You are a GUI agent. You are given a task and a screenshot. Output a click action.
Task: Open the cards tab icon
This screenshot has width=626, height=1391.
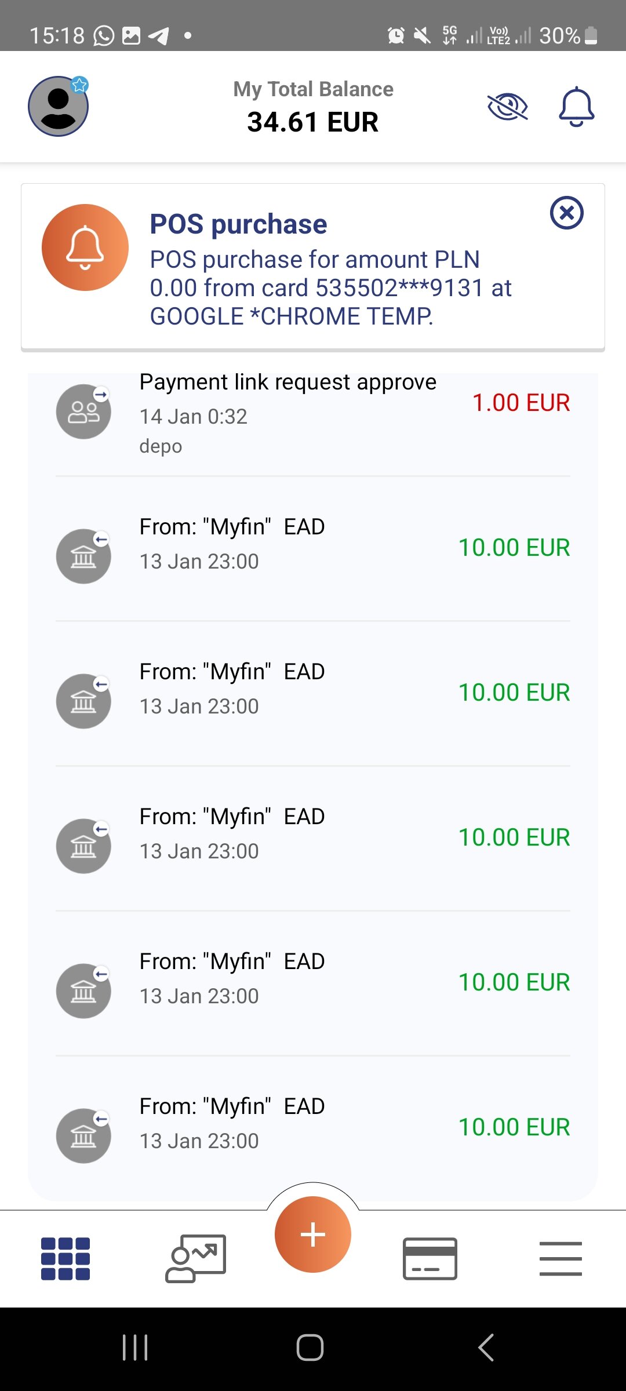click(x=430, y=1258)
